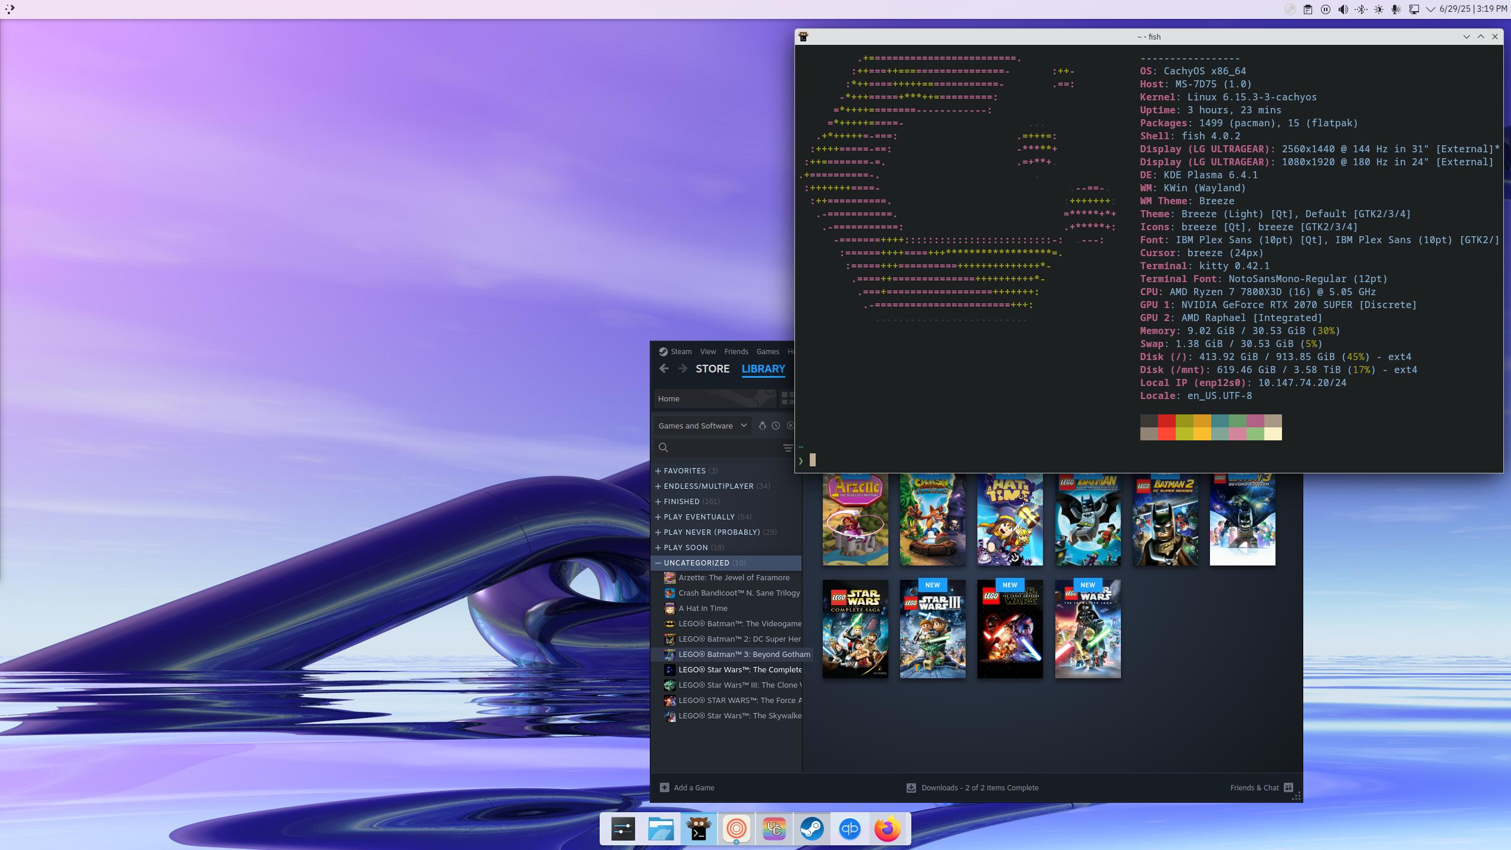Open Friends & Chat text button

pos(1254,787)
